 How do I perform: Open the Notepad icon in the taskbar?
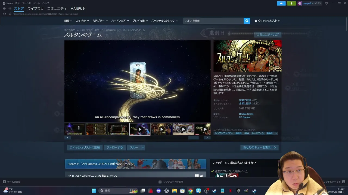(x=222, y=191)
